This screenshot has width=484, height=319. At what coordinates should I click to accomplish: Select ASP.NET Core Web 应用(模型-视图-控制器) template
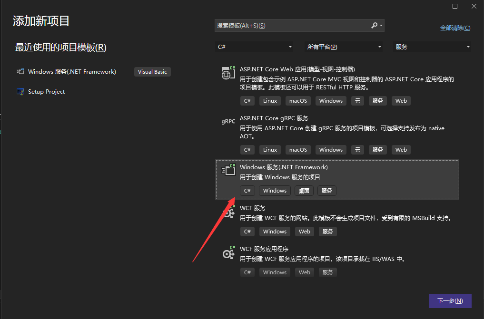tap(297, 69)
